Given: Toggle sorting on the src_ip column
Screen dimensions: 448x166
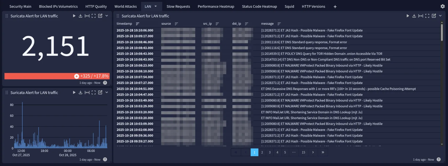Looking at the screenshot, I should [217, 24].
